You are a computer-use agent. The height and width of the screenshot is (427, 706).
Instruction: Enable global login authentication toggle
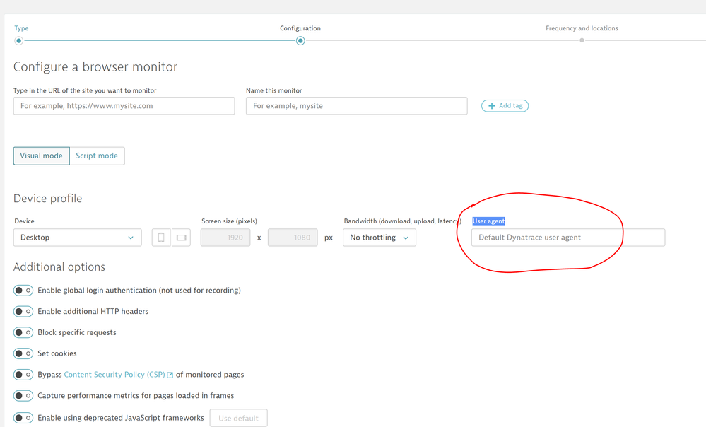point(23,291)
